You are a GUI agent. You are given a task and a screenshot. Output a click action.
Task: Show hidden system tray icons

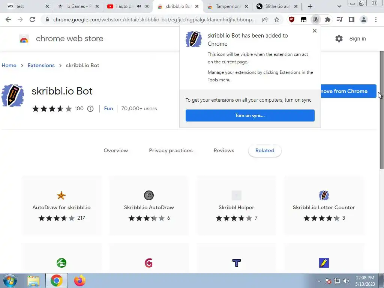pyautogui.click(x=319, y=281)
